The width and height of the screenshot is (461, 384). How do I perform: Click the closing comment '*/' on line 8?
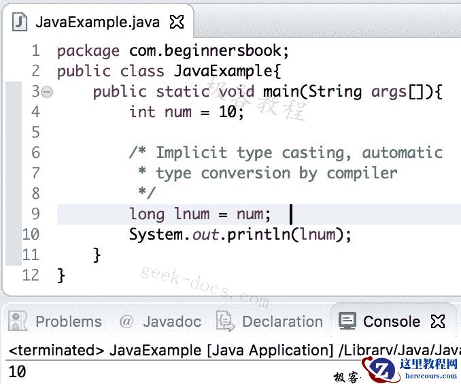click(x=146, y=193)
